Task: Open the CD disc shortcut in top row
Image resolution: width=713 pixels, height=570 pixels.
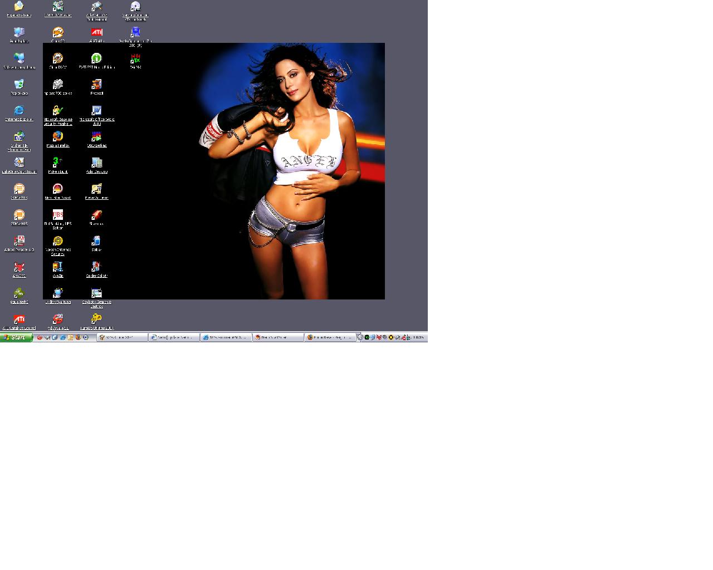Action: (135, 7)
